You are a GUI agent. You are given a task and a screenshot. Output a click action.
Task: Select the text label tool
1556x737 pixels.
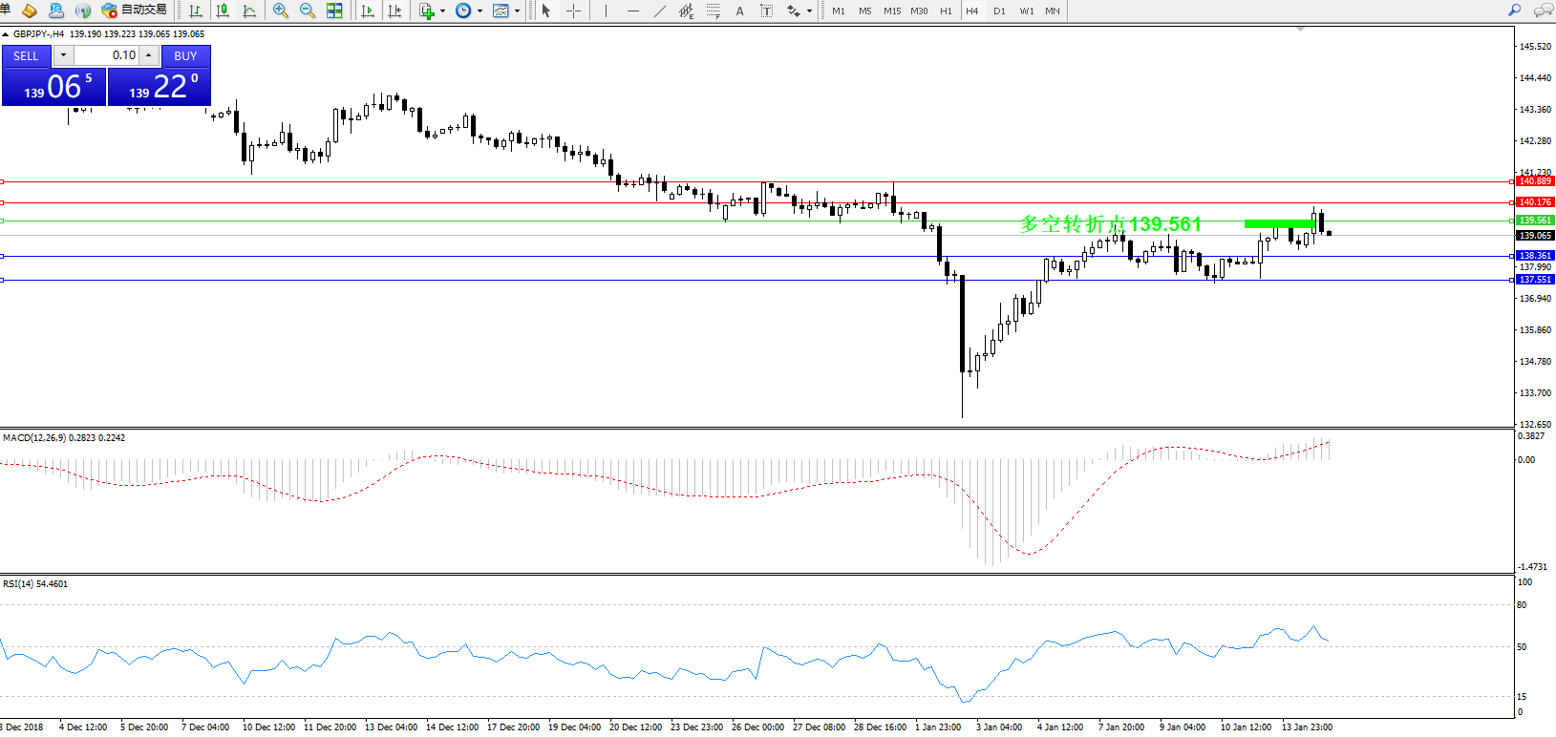pos(739,11)
